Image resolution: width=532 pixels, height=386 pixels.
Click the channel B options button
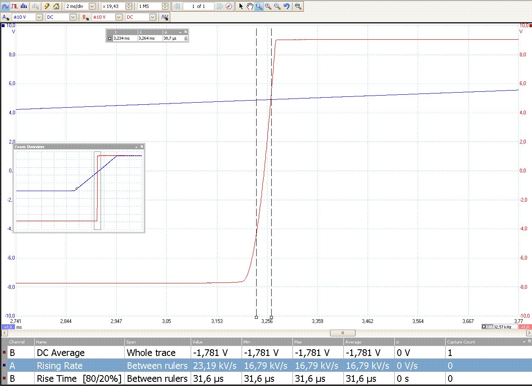pyautogui.click(x=86, y=17)
